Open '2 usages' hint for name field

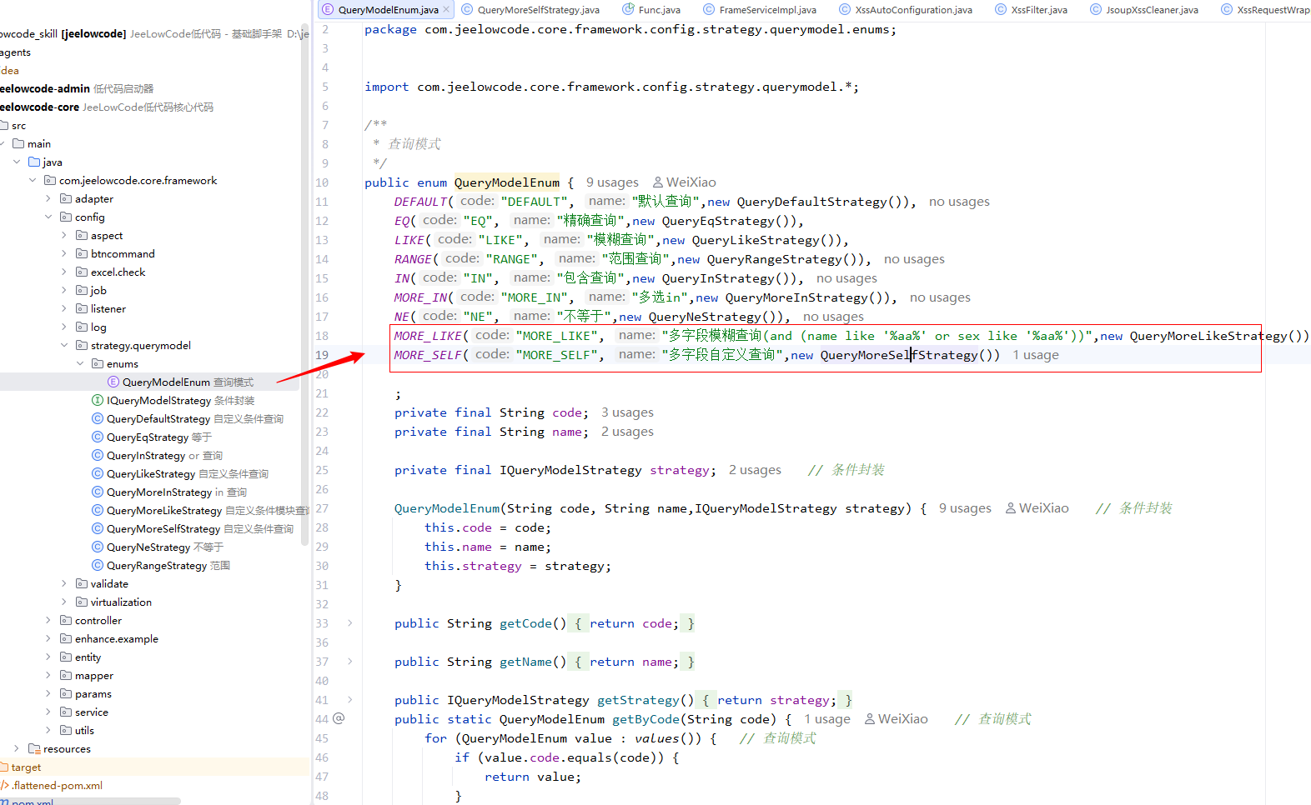point(627,432)
